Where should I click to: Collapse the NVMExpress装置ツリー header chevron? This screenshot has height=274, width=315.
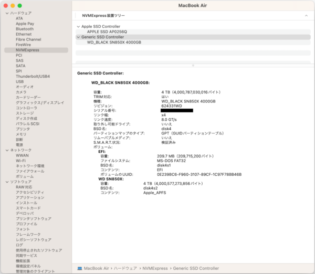[306, 16]
